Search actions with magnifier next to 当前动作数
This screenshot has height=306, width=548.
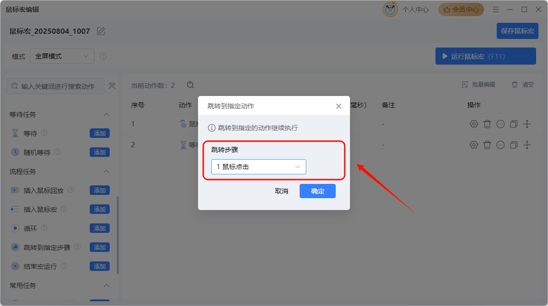(x=190, y=85)
